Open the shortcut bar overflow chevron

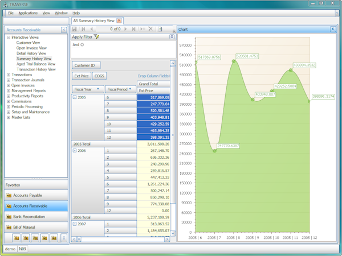[x=64, y=238]
